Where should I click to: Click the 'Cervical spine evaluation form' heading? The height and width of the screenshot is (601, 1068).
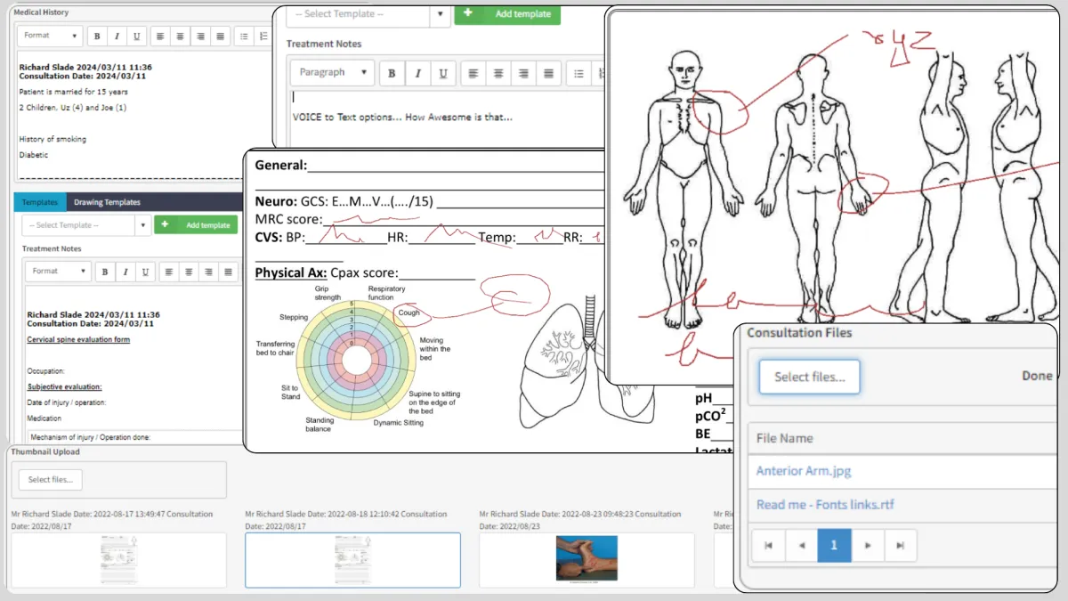pos(78,339)
